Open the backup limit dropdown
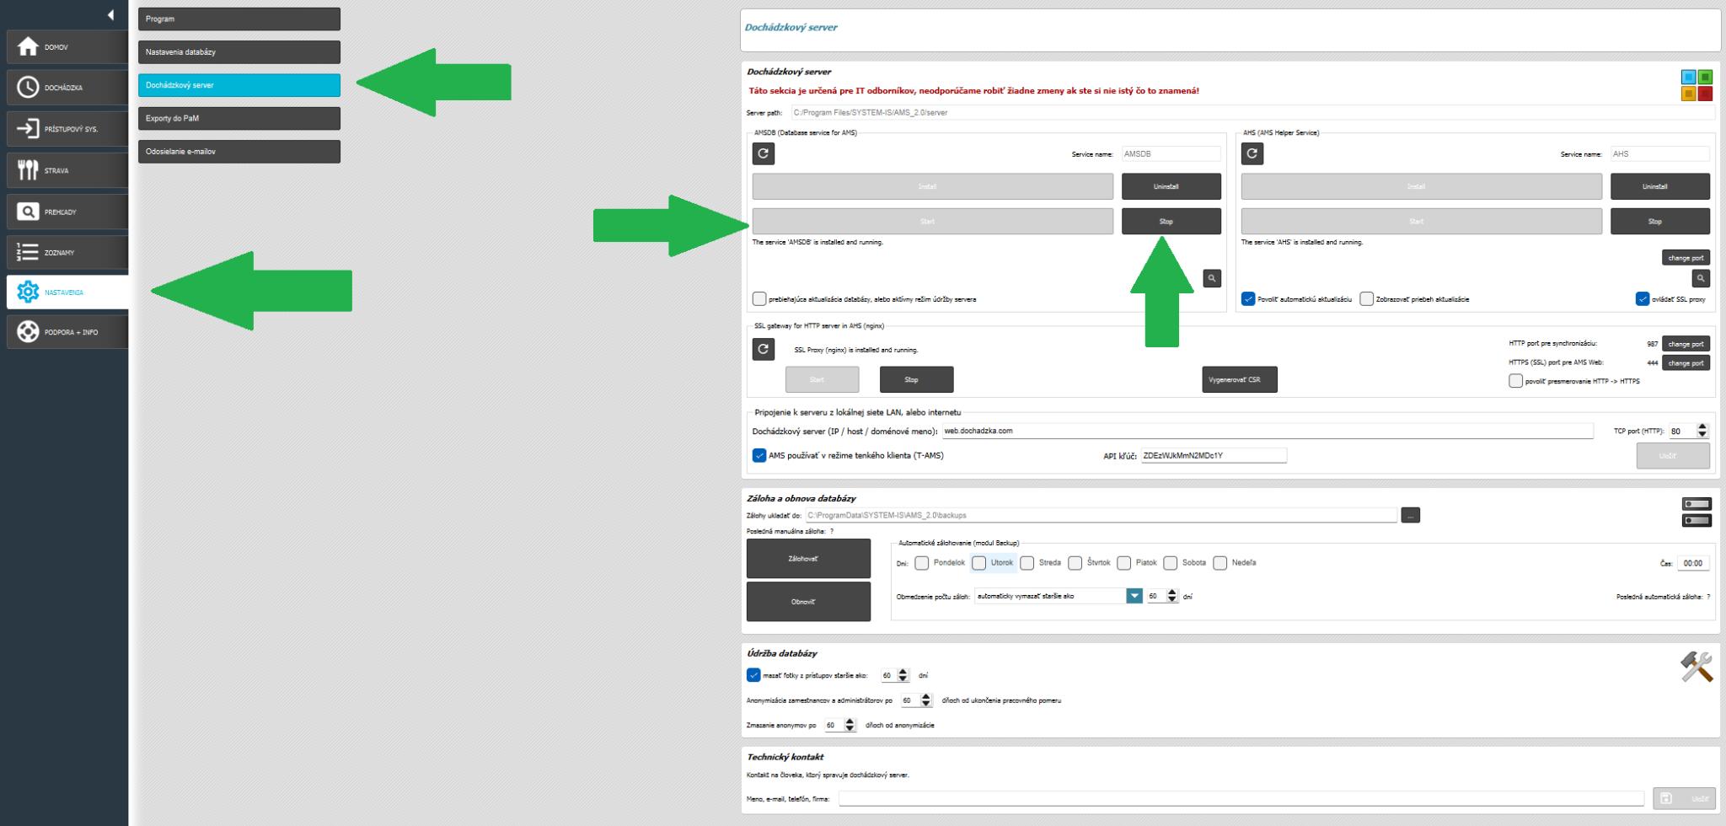Viewport: 1726px width, 826px height. [x=1134, y=596]
